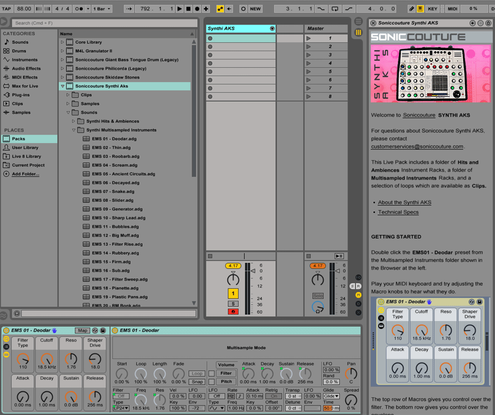Screen dimensions: 495x415
Task: Click the Master preview volume knob
Action: 318,307
